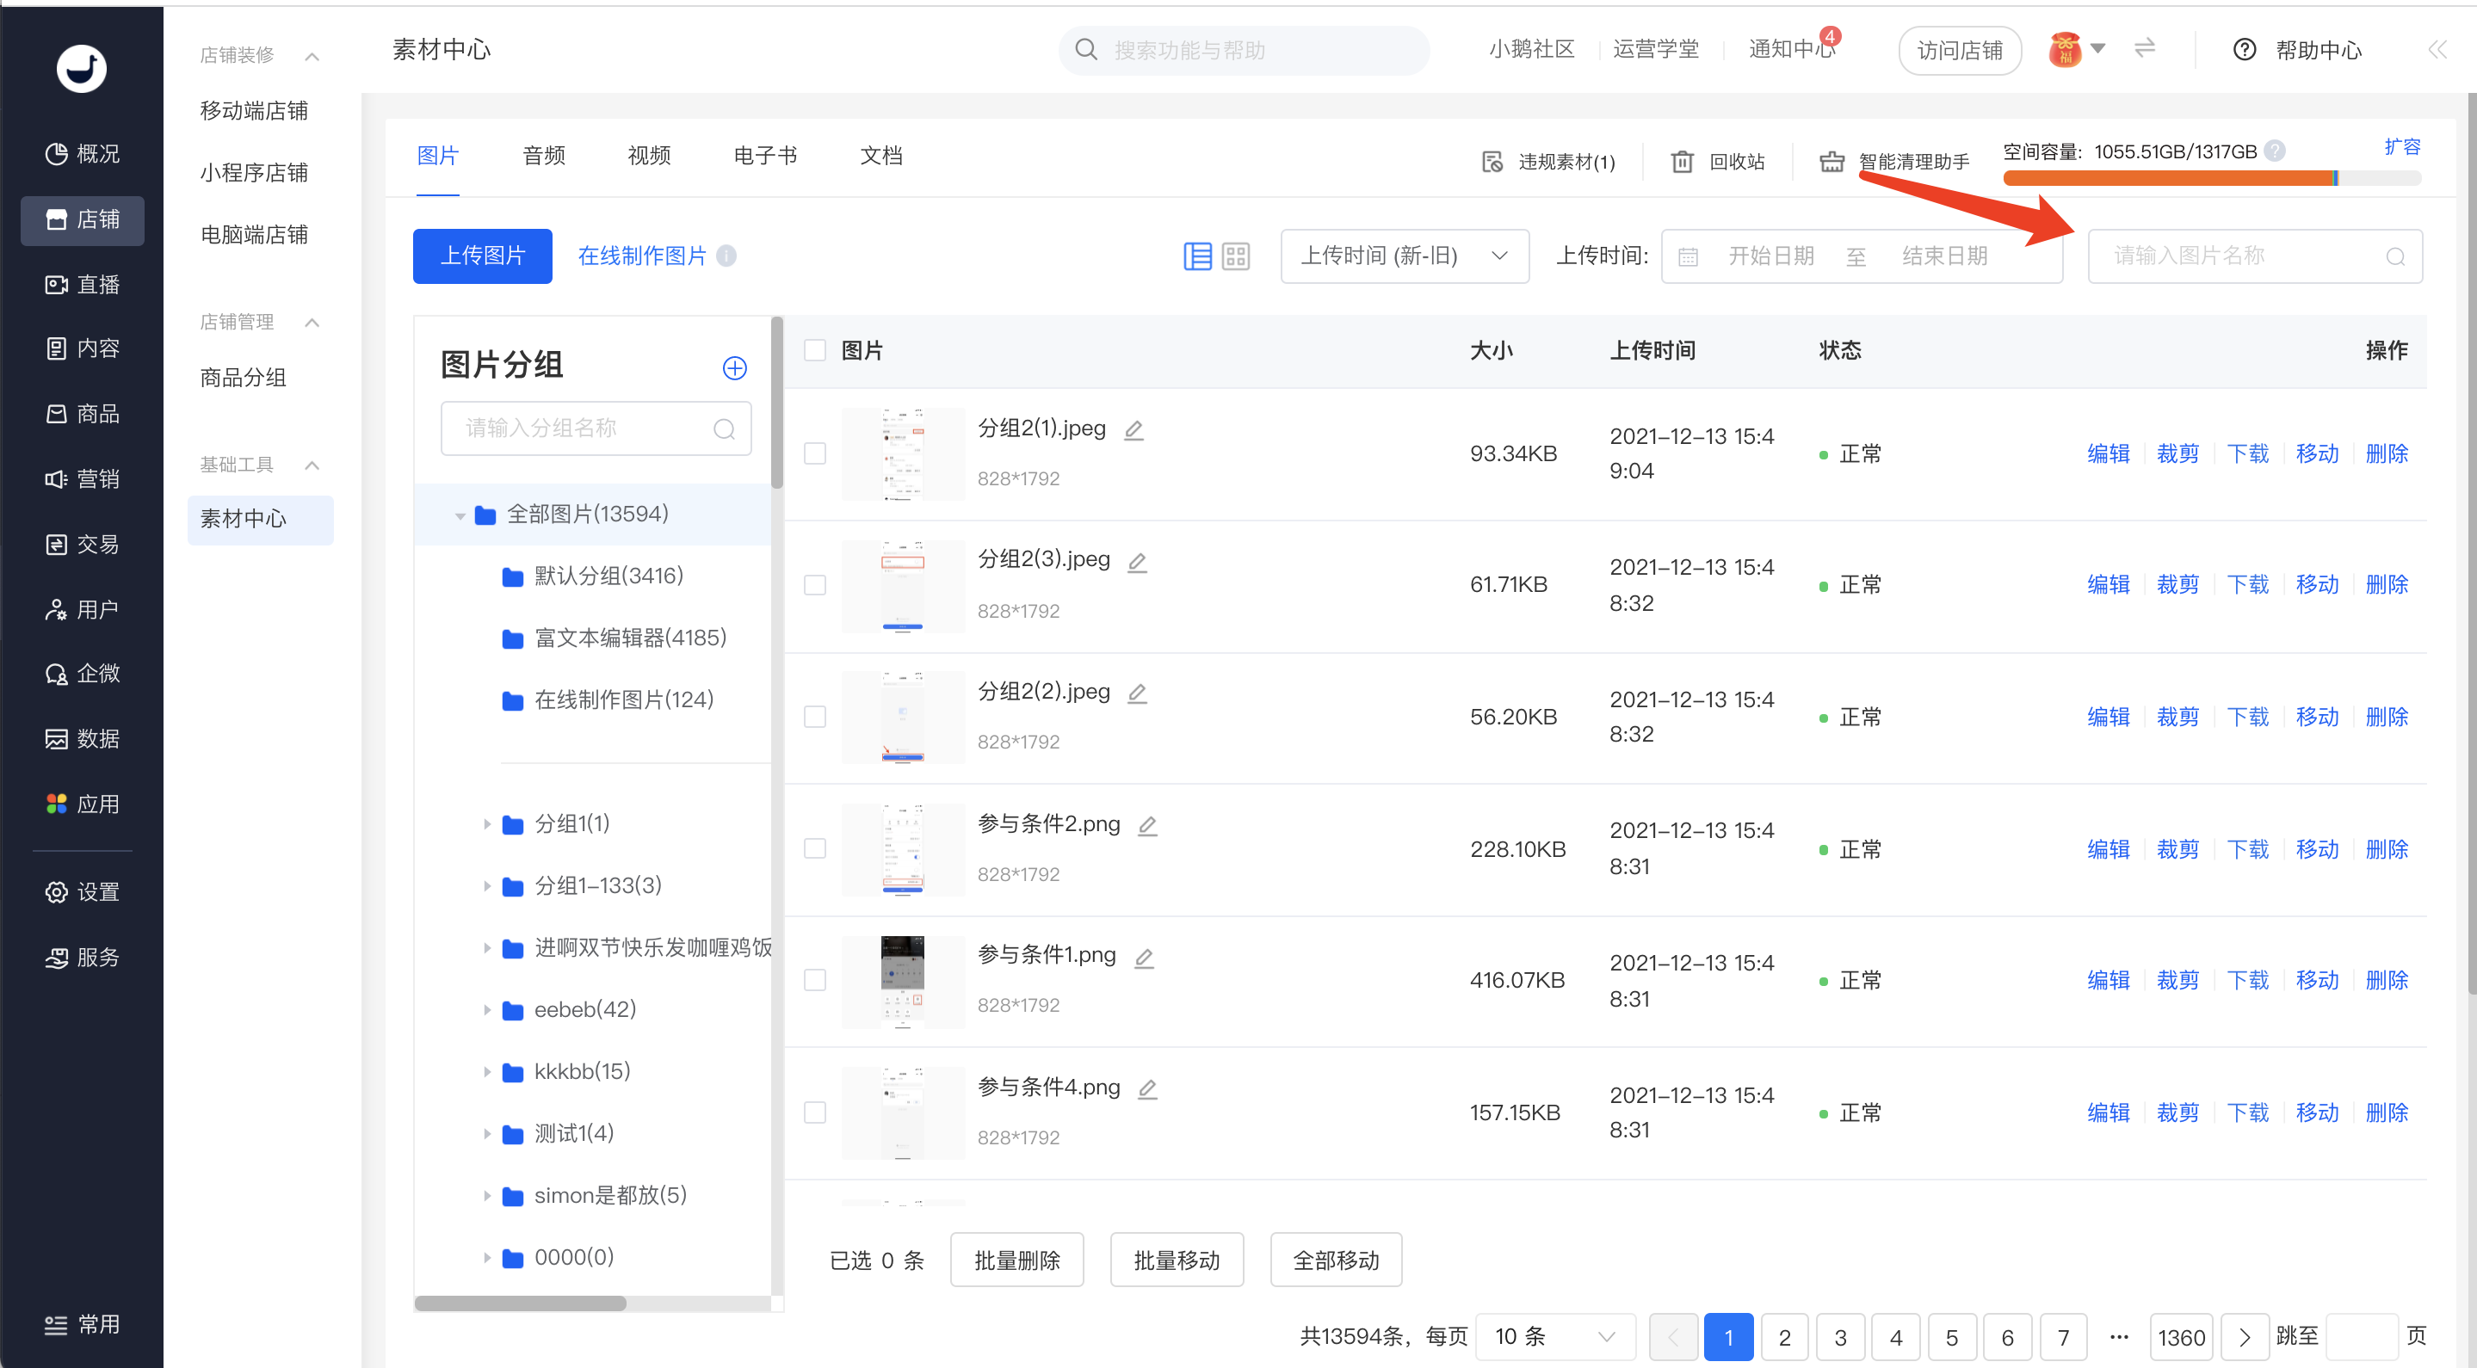Switch to grid view layout icon
2477x1368 pixels.
(x=1236, y=256)
